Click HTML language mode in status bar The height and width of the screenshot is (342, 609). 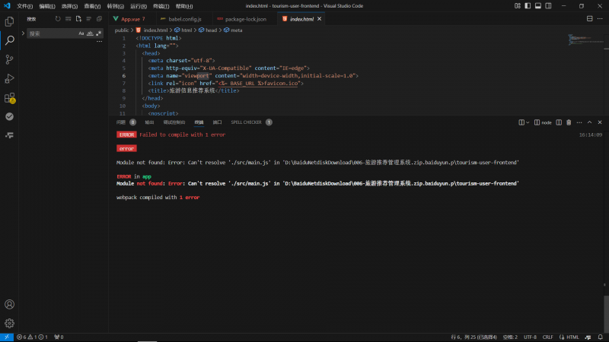[x=572, y=337]
